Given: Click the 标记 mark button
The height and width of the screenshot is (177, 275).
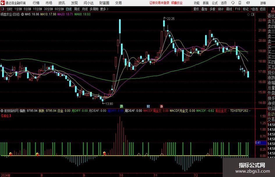Looking at the screenshot, I should (246, 9).
